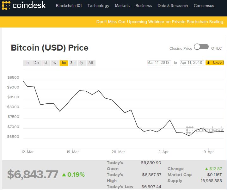Show the 3m price range
This screenshot has height=190, width=227.
tap(73, 63)
